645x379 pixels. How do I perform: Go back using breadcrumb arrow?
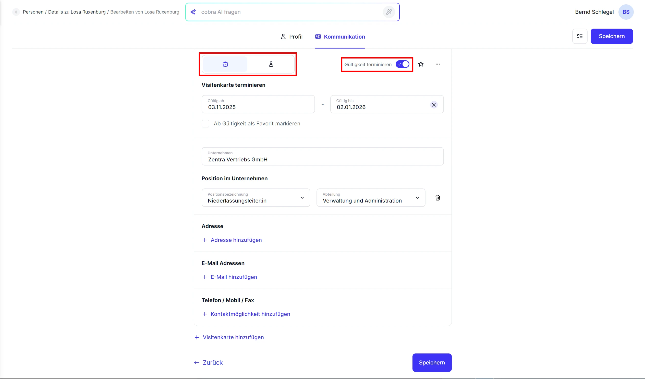pos(16,12)
